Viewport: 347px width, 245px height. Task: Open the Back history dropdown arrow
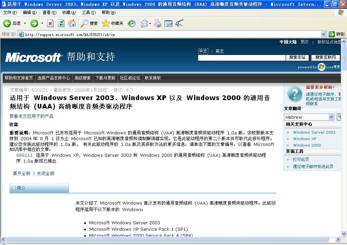25,23
